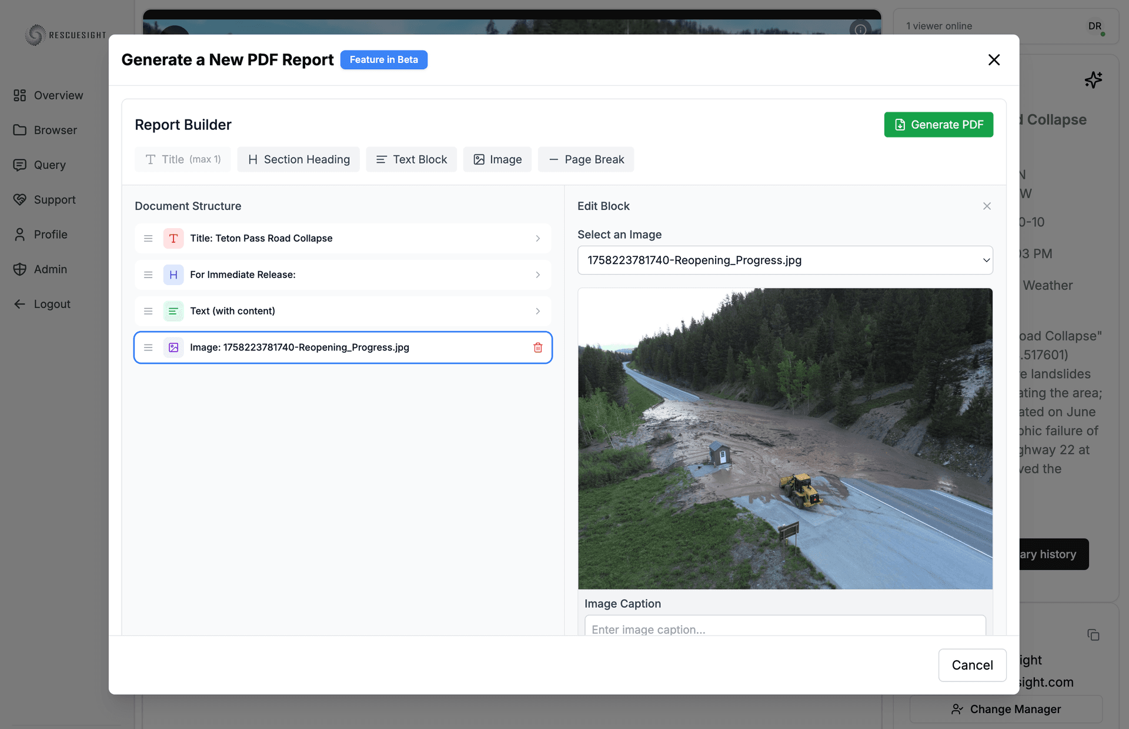Add a Page Break block
The width and height of the screenshot is (1129, 729).
click(x=585, y=159)
